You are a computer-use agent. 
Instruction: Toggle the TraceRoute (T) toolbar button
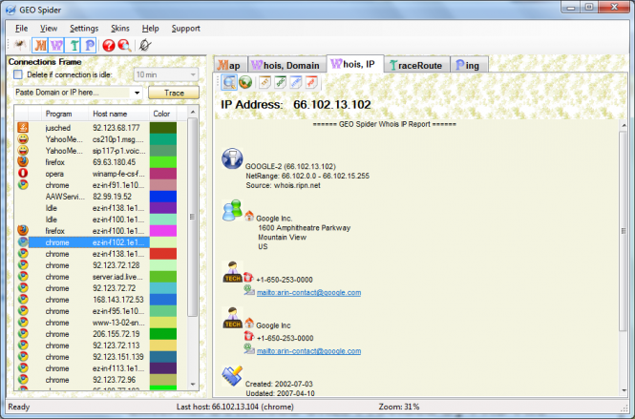(74, 45)
